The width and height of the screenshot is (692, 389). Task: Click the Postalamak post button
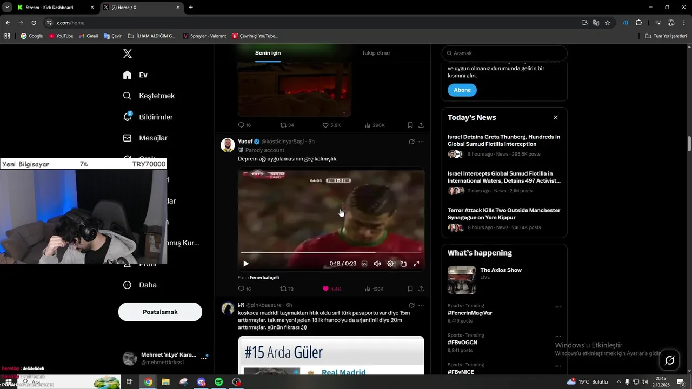point(160,312)
